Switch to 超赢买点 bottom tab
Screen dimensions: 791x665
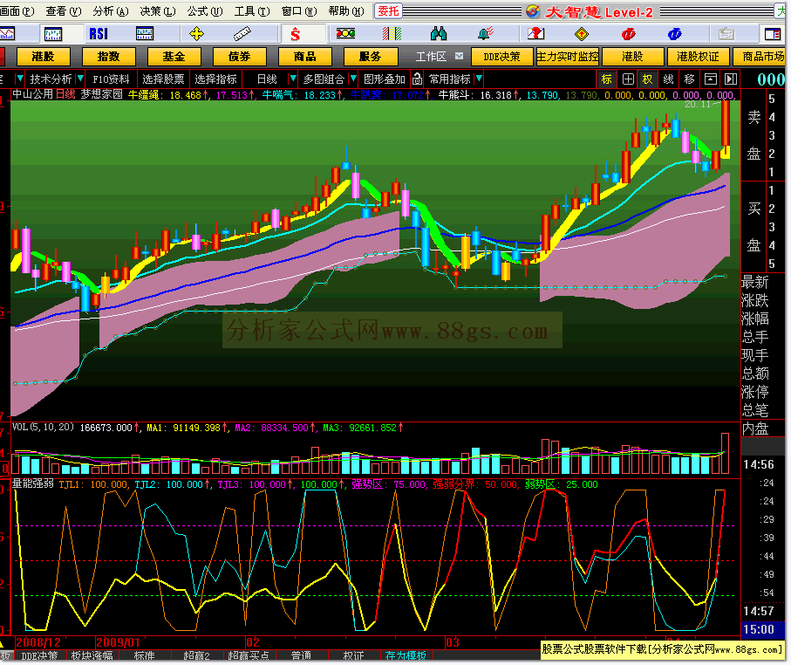click(x=249, y=655)
